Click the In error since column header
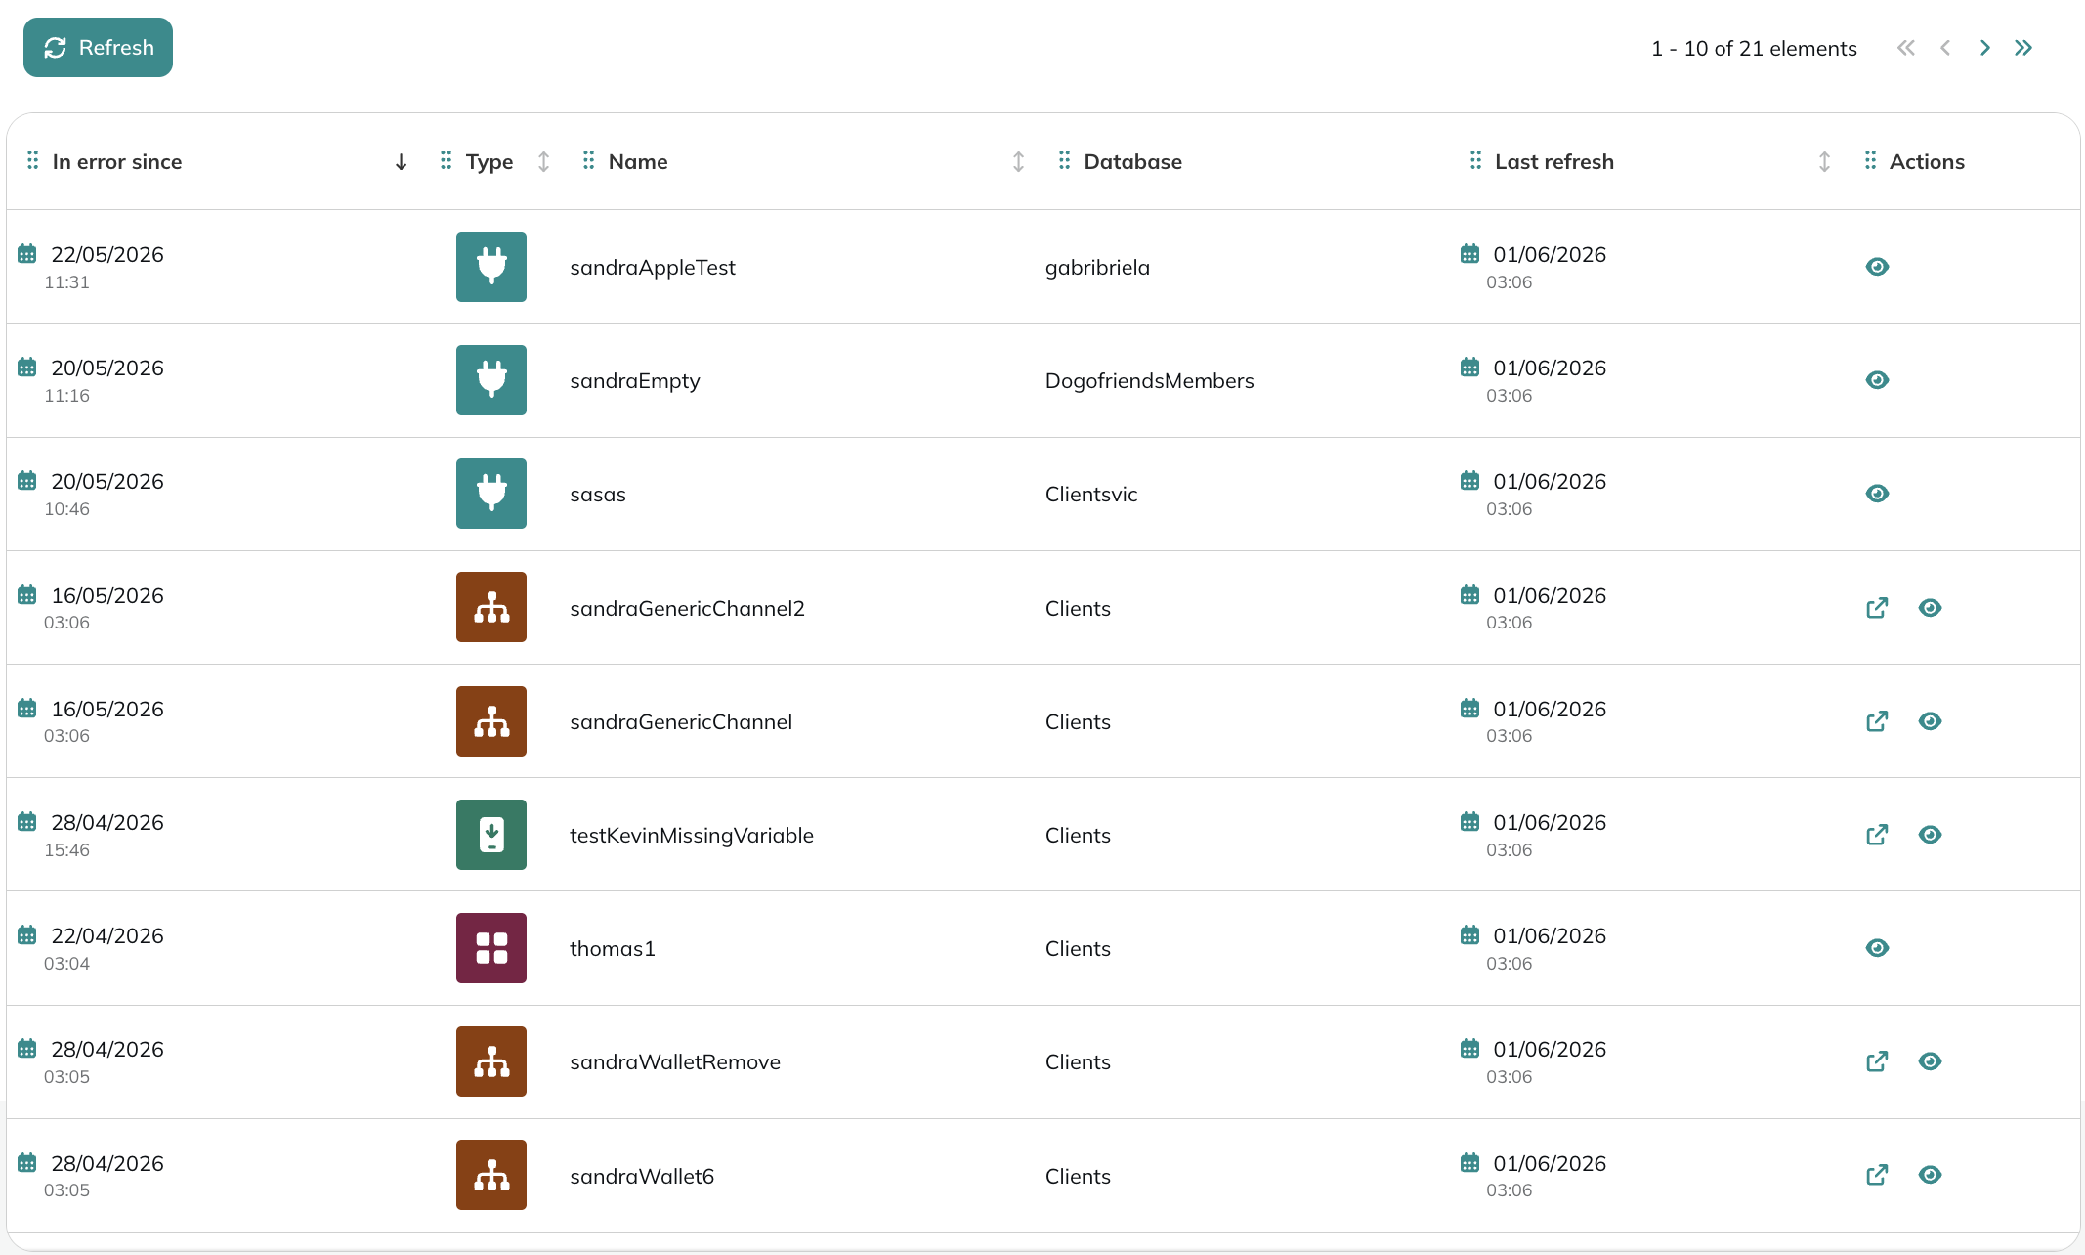Screen dimensions: 2085x1255 [x=117, y=162]
